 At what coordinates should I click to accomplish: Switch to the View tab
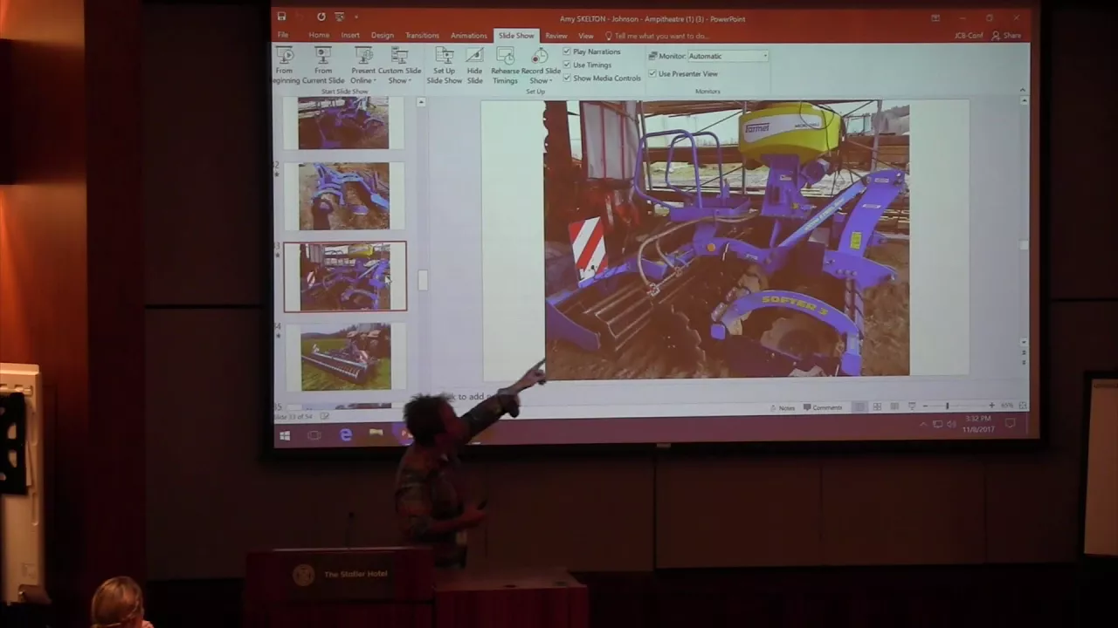(x=586, y=35)
